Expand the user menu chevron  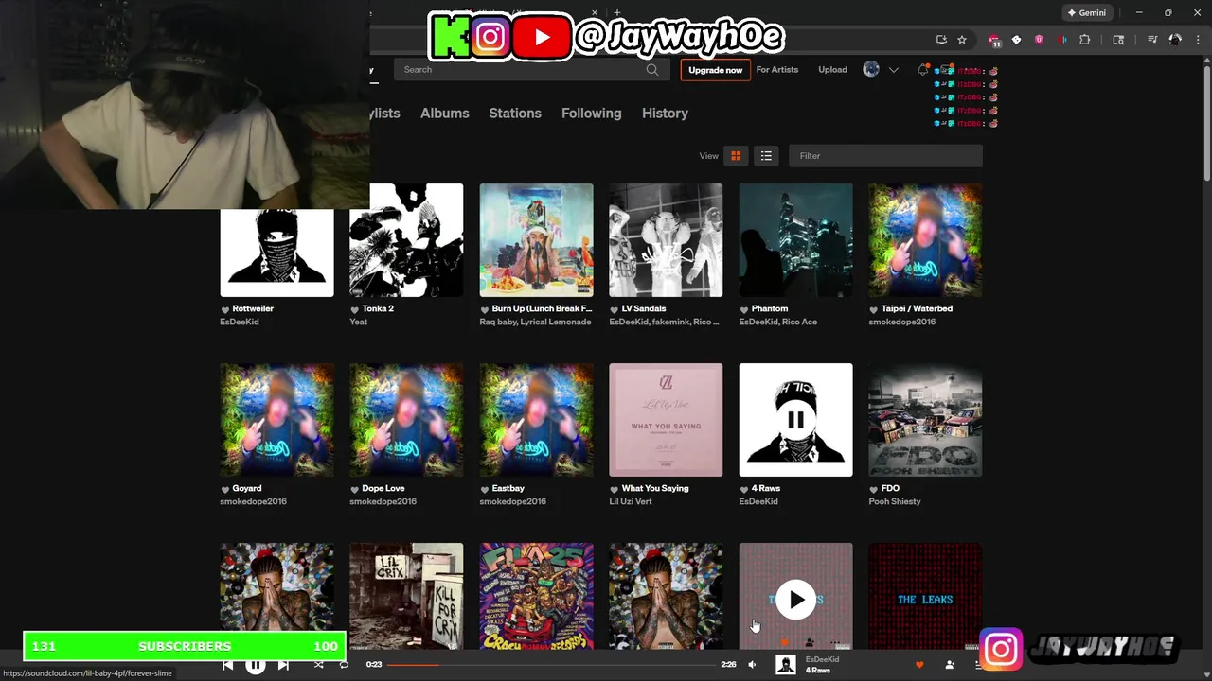coord(893,70)
